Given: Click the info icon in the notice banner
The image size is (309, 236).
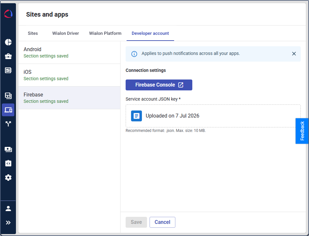Looking at the screenshot, I should point(134,54).
